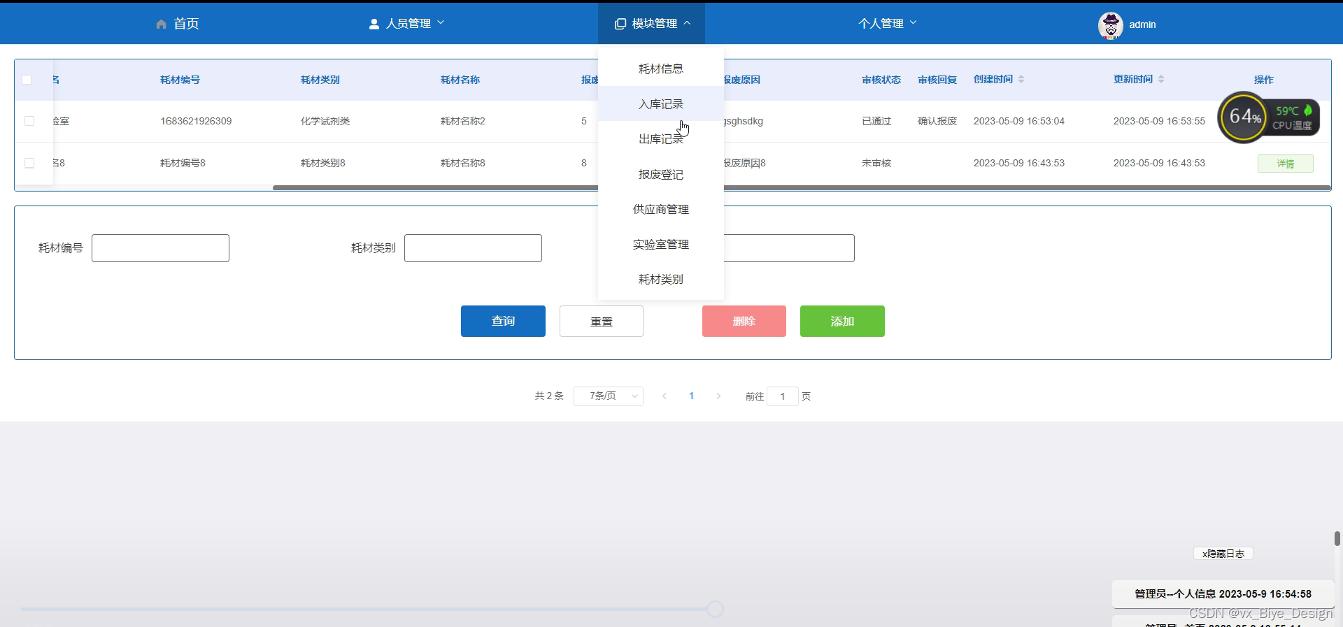This screenshot has height=627, width=1343.
Task: Click the 耗材编号 column header
Action: click(x=180, y=80)
